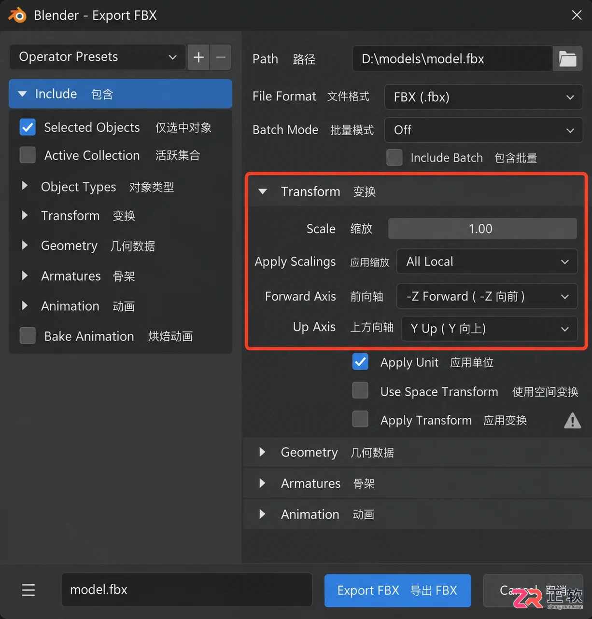Click the 'File Format' label text

click(284, 96)
